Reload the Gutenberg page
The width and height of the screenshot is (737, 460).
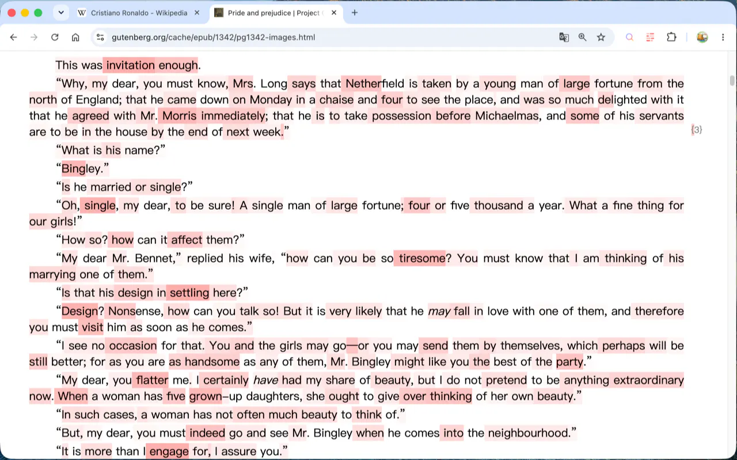(x=55, y=37)
